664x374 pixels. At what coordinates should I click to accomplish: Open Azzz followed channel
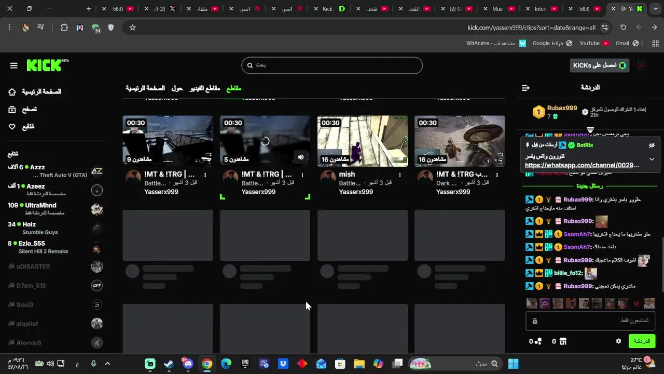(x=54, y=171)
